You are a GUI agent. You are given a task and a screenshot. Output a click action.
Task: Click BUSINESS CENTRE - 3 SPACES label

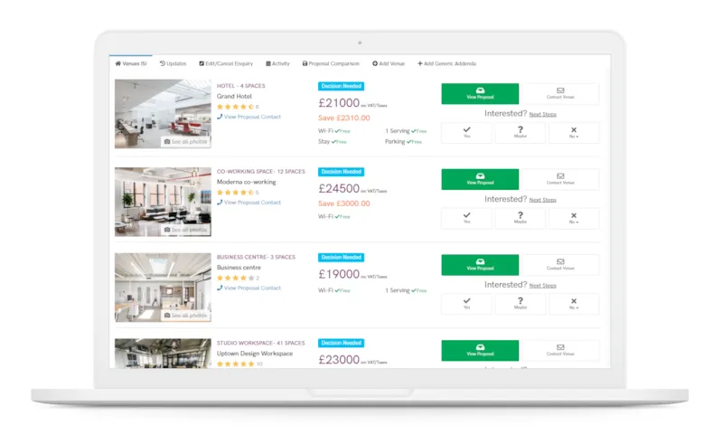(256, 257)
